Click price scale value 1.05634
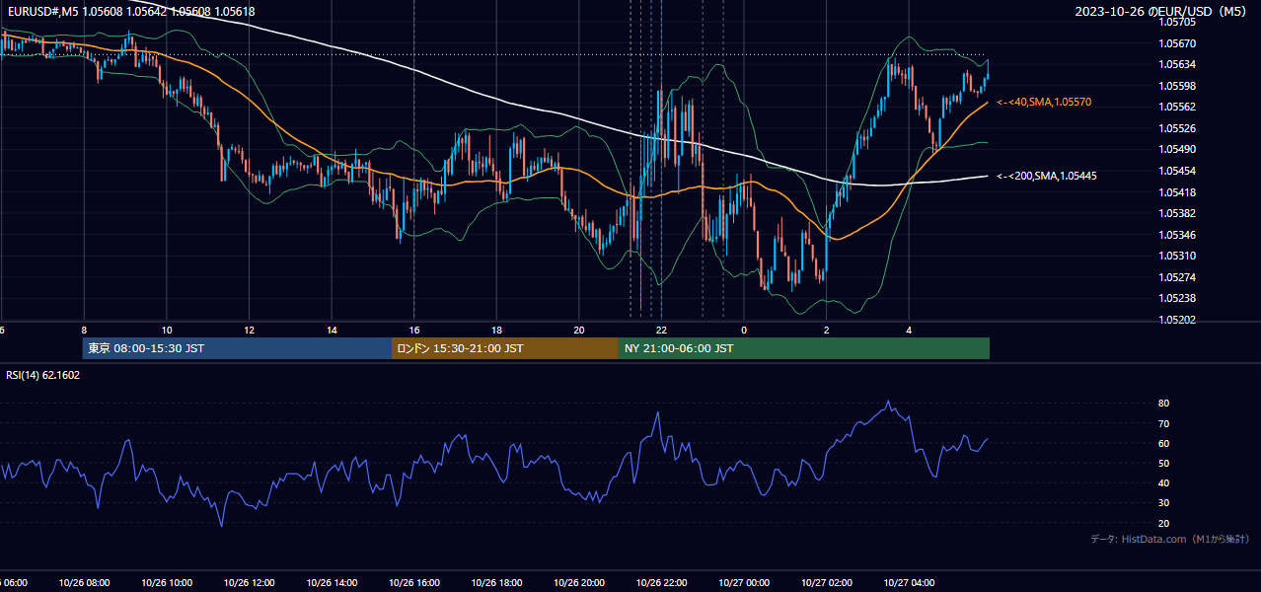 (1176, 65)
